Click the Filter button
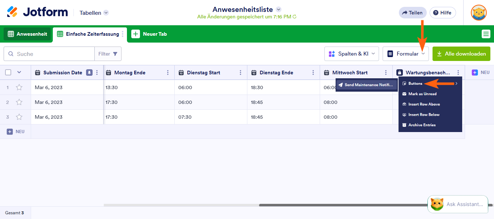Viewport: 494px width, 219px height. (108, 54)
